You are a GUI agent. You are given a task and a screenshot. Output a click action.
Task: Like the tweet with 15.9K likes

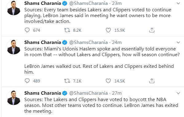(x=108, y=30)
